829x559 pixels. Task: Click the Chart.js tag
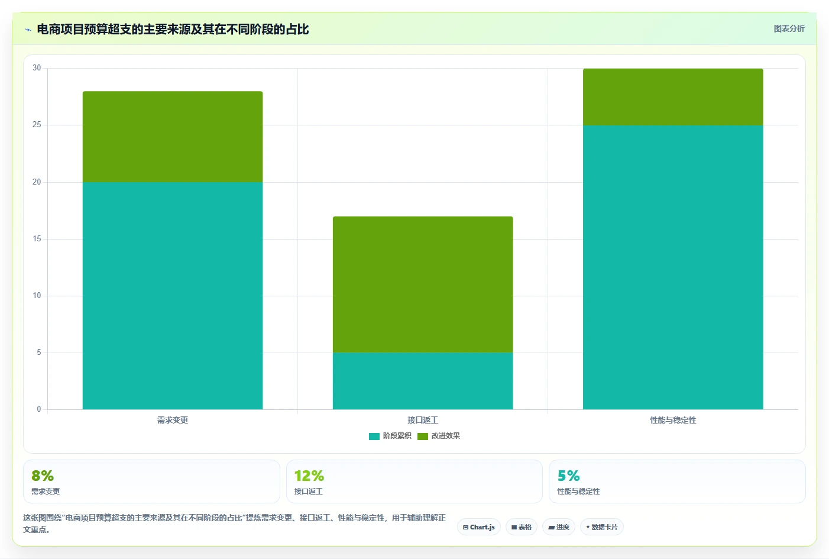[x=479, y=527]
